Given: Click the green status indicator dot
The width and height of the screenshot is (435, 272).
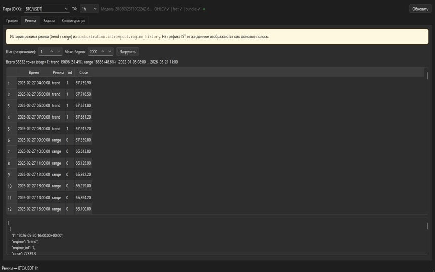Looking at the screenshot, I should [x=204, y=9].
